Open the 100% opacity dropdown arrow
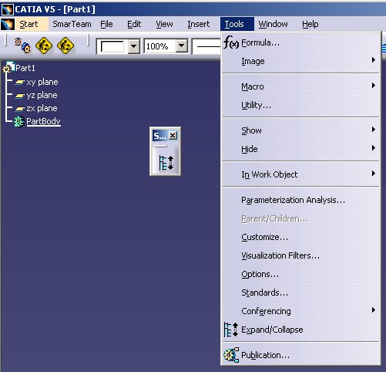Viewport: 386px width, 372px height. click(182, 46)
